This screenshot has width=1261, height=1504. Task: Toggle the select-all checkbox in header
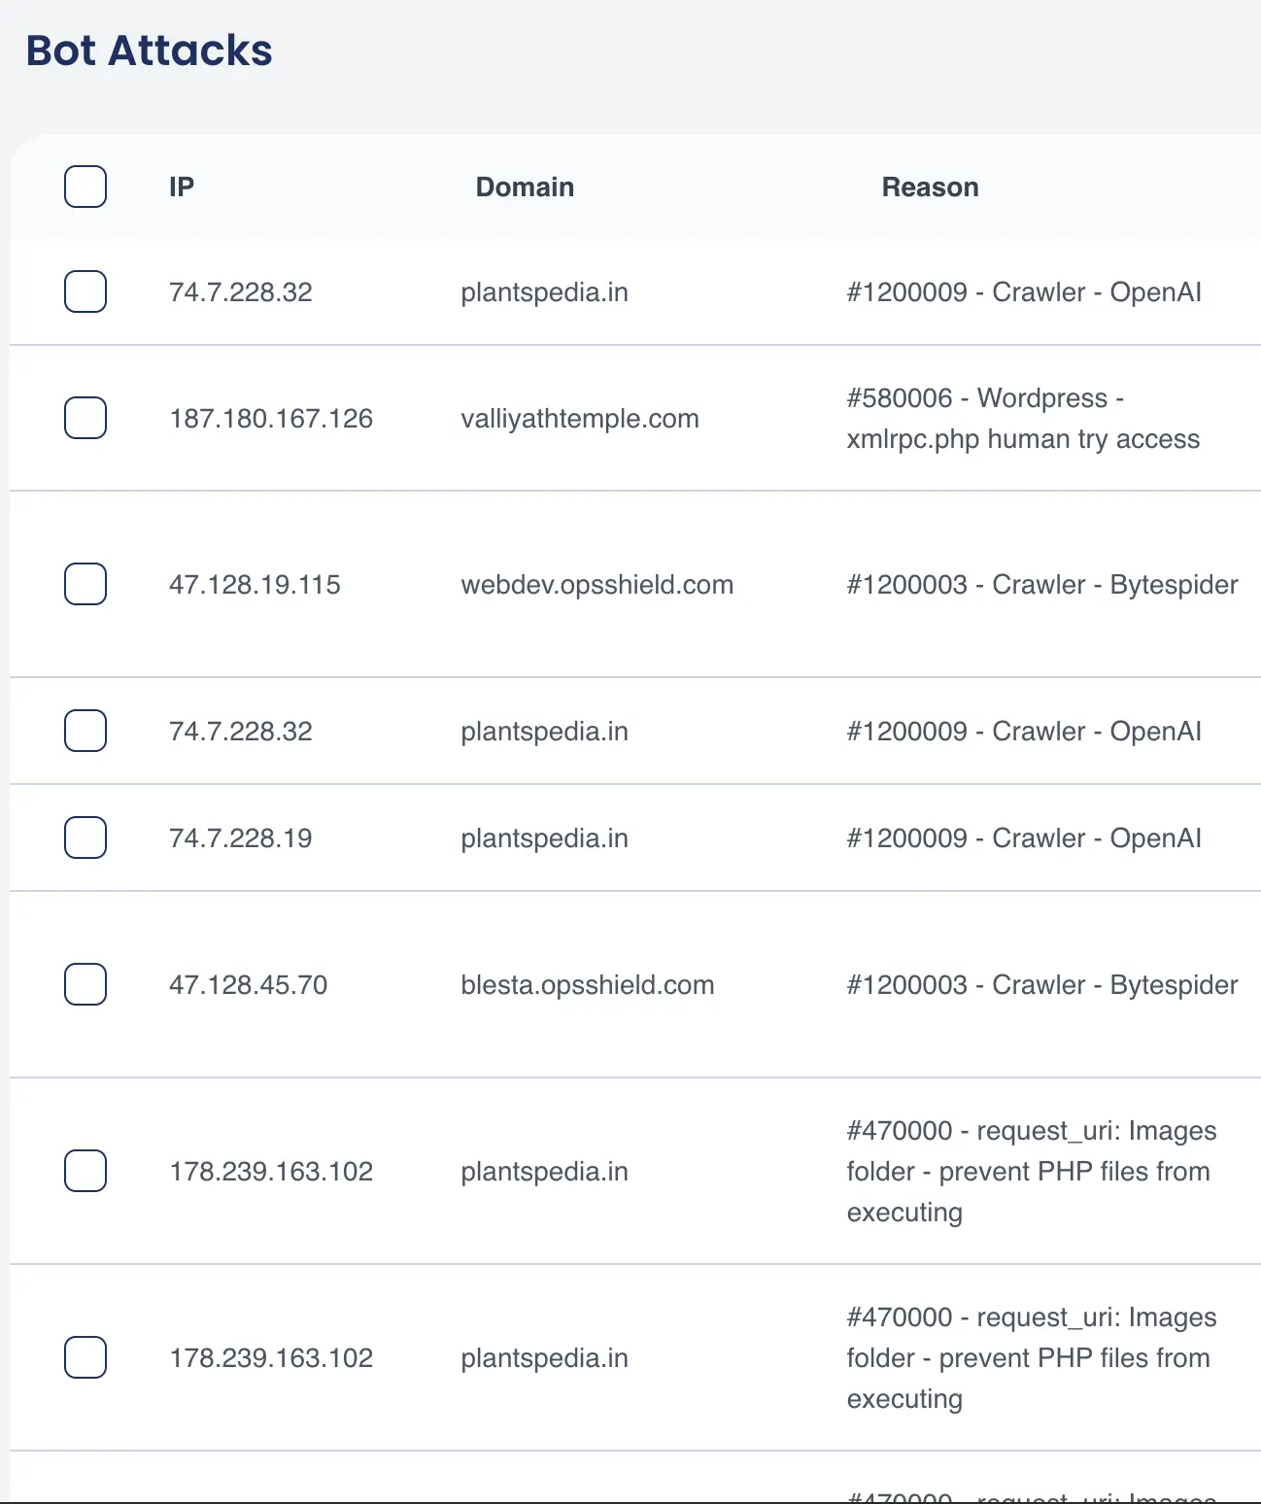[85, 187]
